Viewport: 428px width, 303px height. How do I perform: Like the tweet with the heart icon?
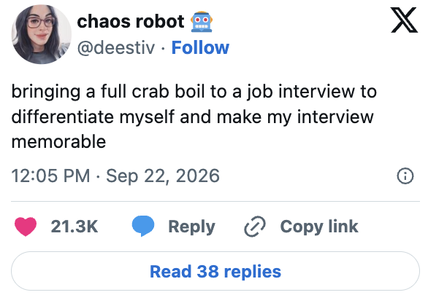pyautogui.click(x=26, y=227)
